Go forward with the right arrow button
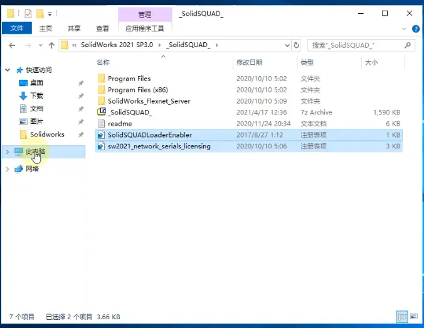The height and width of the screenshot is (328, 424). pos(28,45)
